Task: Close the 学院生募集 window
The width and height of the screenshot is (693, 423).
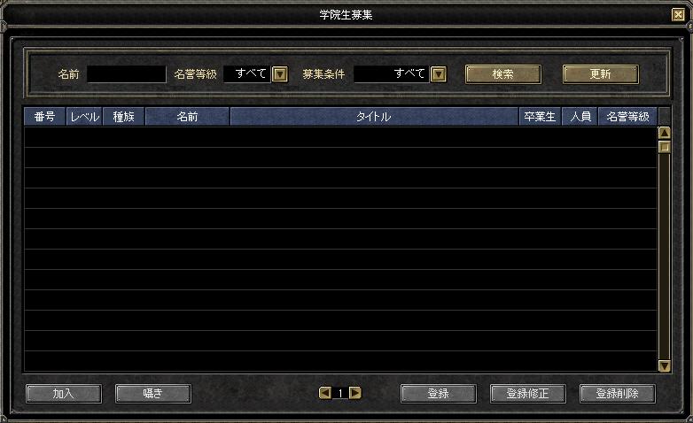Action: coord(678,15)
